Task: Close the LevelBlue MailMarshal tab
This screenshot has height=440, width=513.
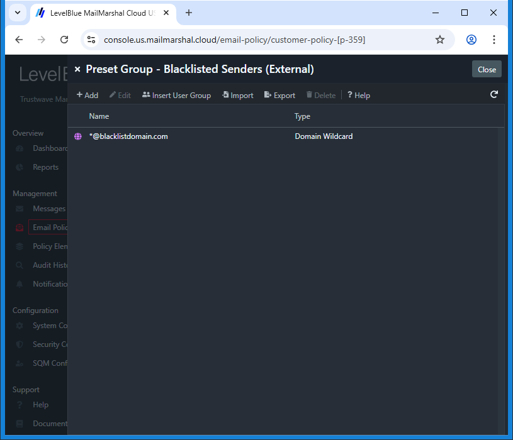Action: tap(166, 13)
